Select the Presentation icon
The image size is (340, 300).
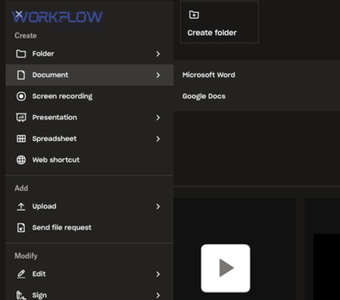point(21,117)
